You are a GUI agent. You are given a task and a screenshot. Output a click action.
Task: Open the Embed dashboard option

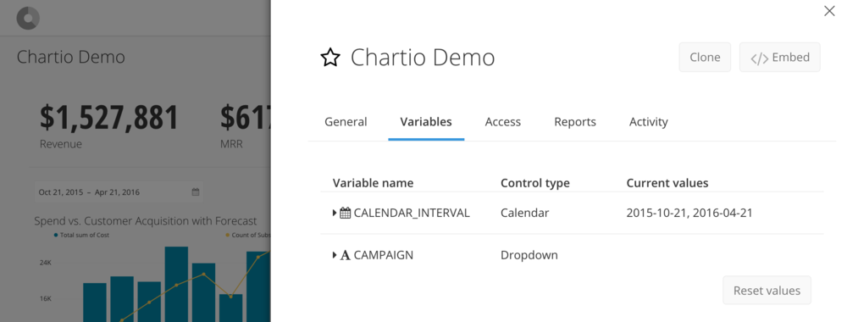click(780, 58)
